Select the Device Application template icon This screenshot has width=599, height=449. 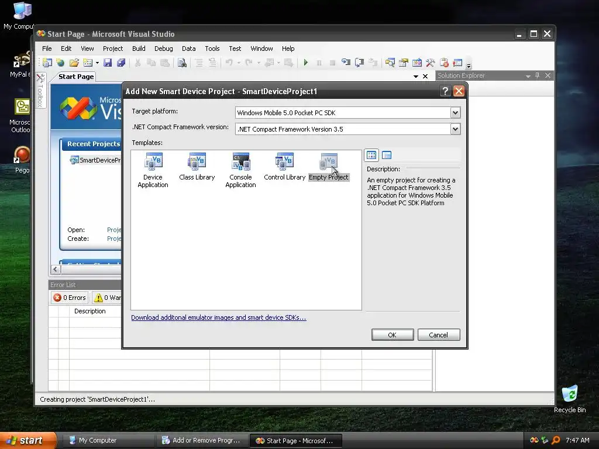153,161
